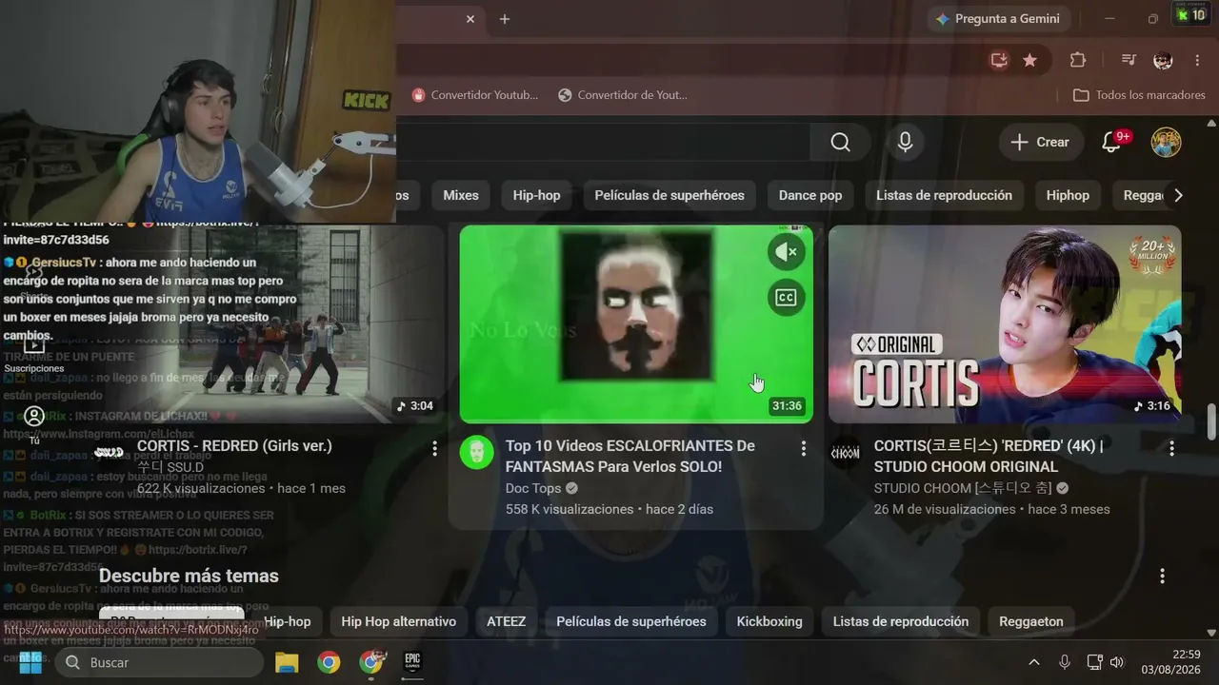The width and height of the screenshot is (1219, 685).
Task: Open the network icon in system tray
Action: 1094,662
